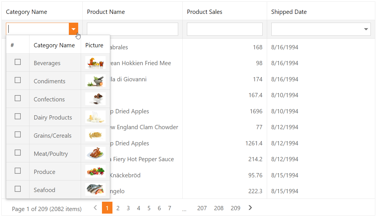
Task: Tick the Dairy Products checkbox
Action: [18, 116]
